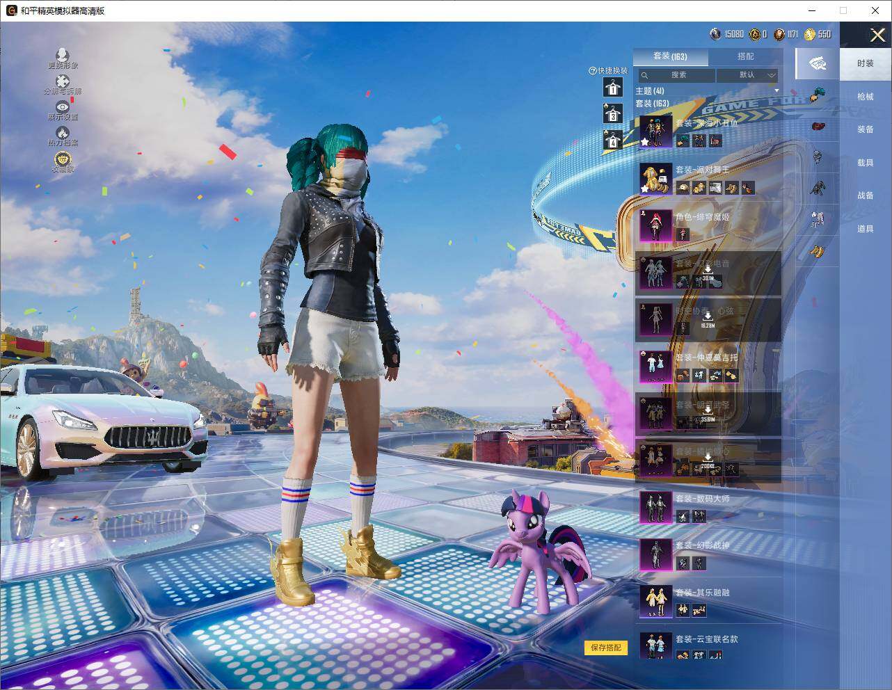Viewport: 892px width, 690px height.
Task: Download the 200KB outfit set
Action: (x=708, y=460)
